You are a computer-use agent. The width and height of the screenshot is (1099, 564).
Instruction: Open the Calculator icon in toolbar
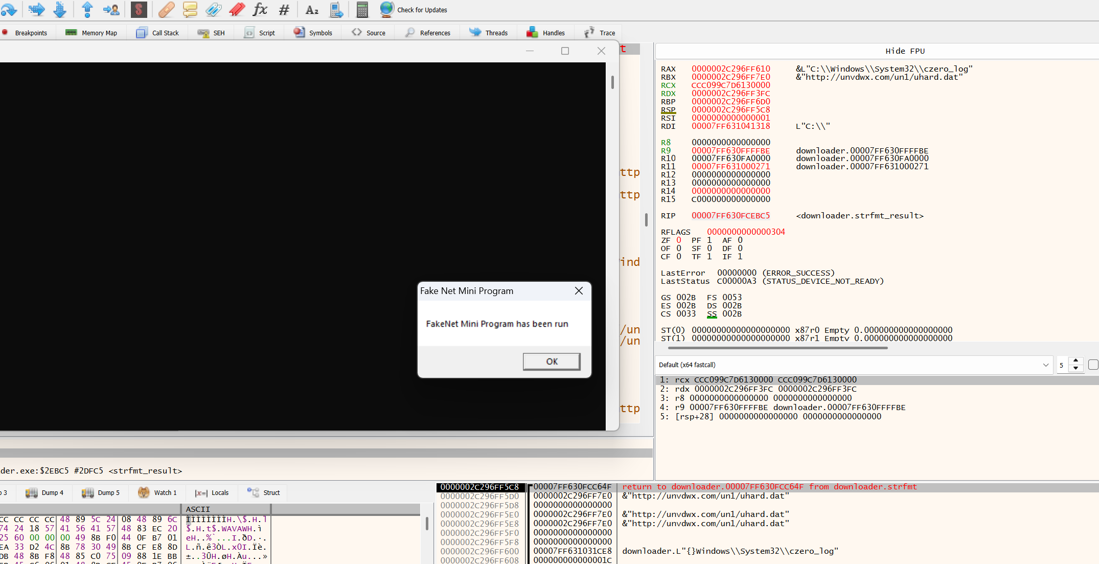point(362,9)
